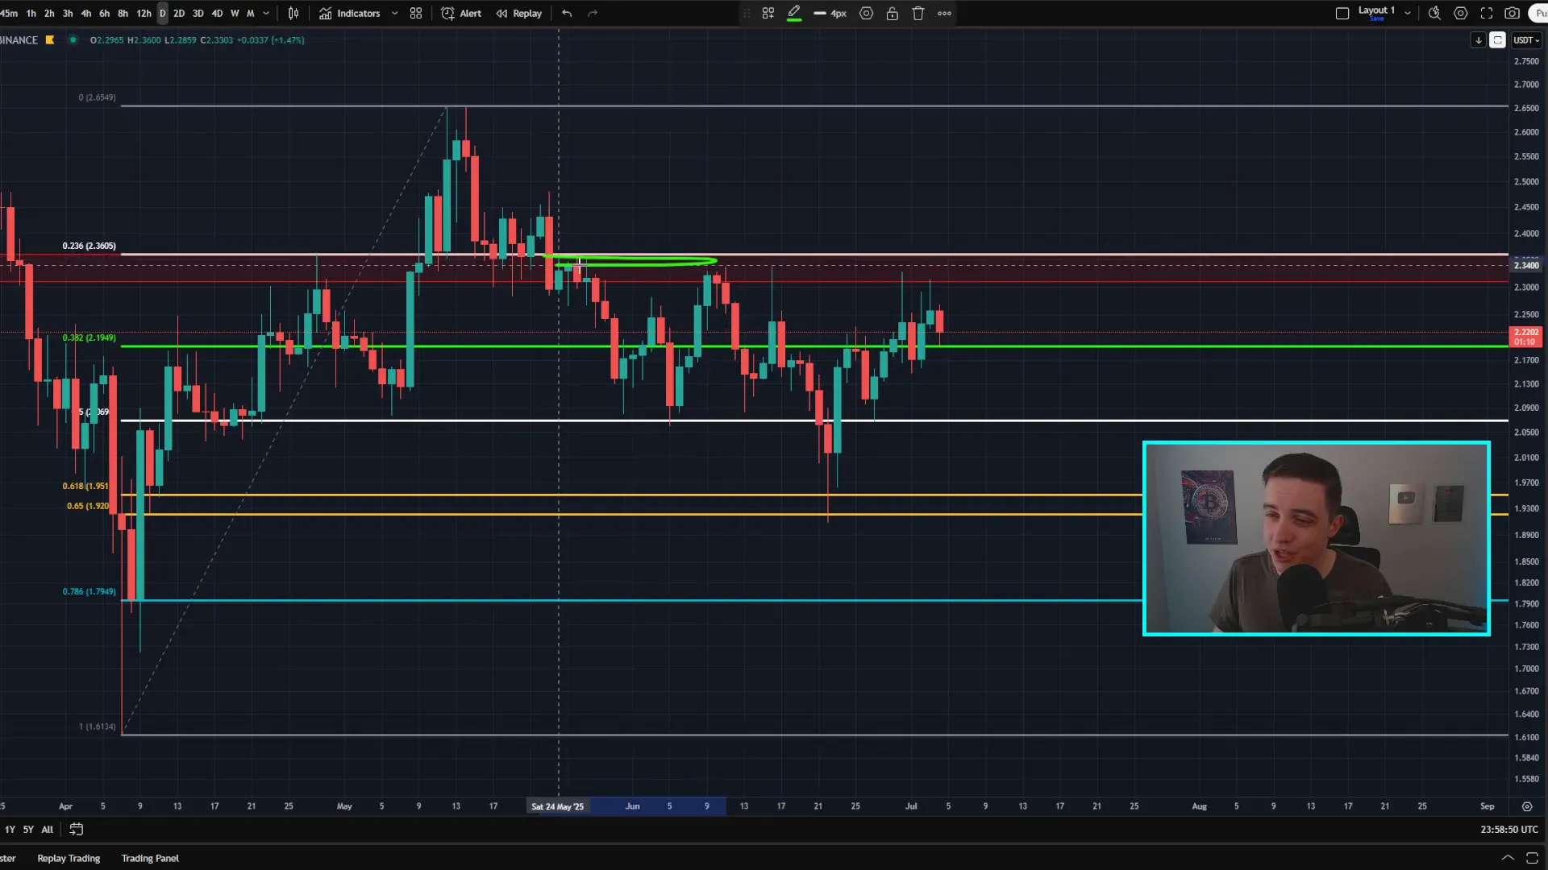Delete the selected drawing with trash icon
The height and width of the screenshot is (870, 1548).
pos(918,13)
